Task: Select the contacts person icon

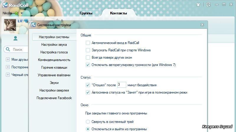Action: pyautogui.click(x=15, y=38)
